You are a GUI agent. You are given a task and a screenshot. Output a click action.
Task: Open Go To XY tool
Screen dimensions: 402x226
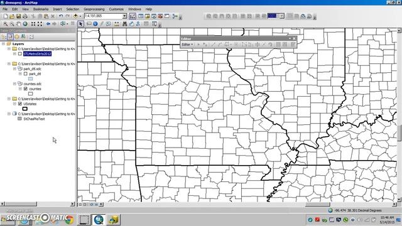click(x=138, y=24)
